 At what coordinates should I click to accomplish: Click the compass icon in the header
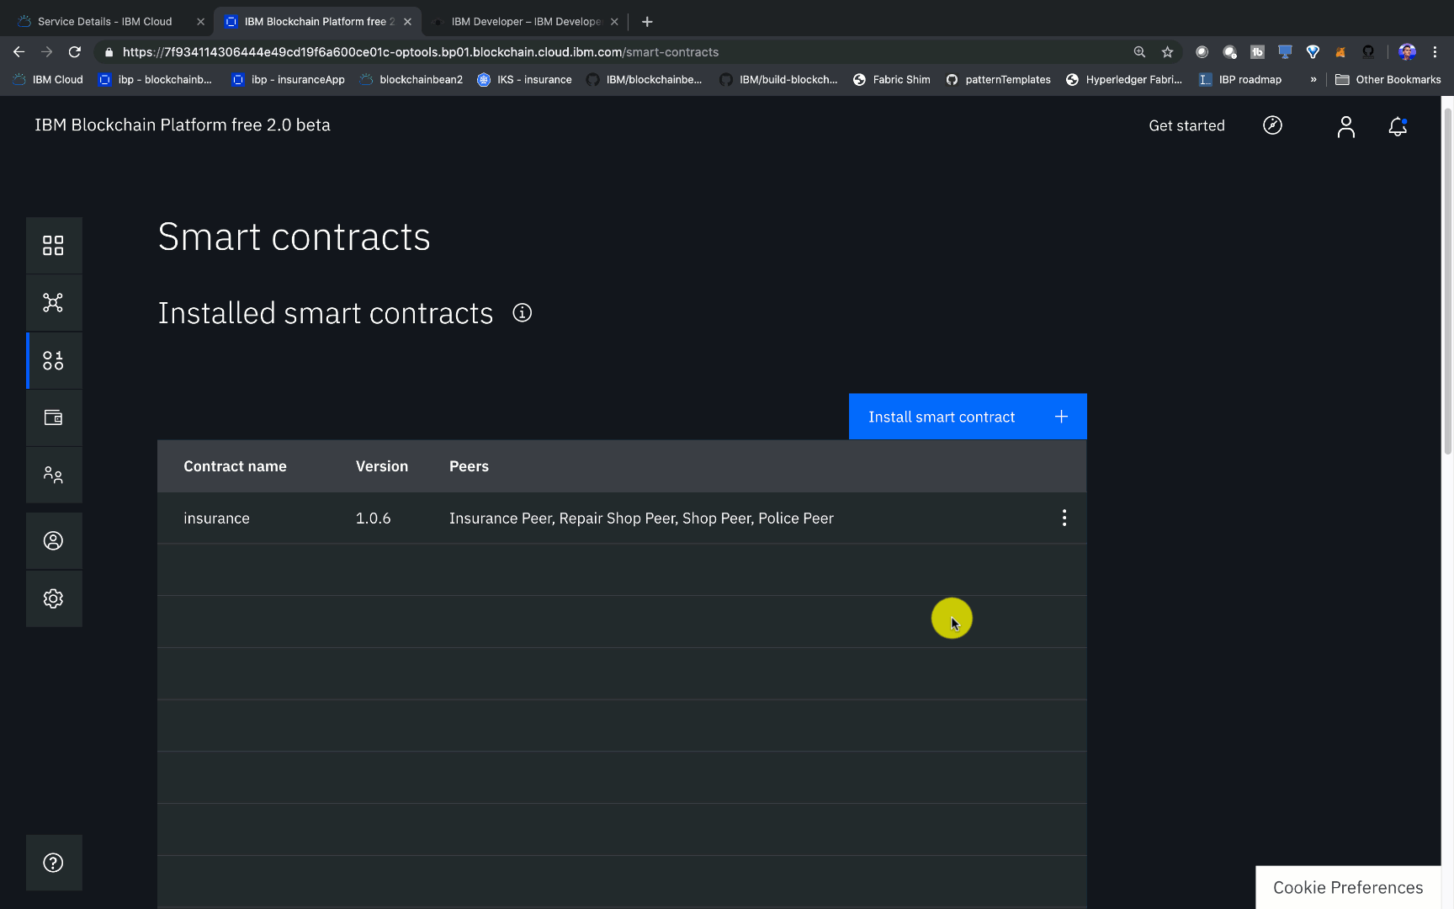1272,125
